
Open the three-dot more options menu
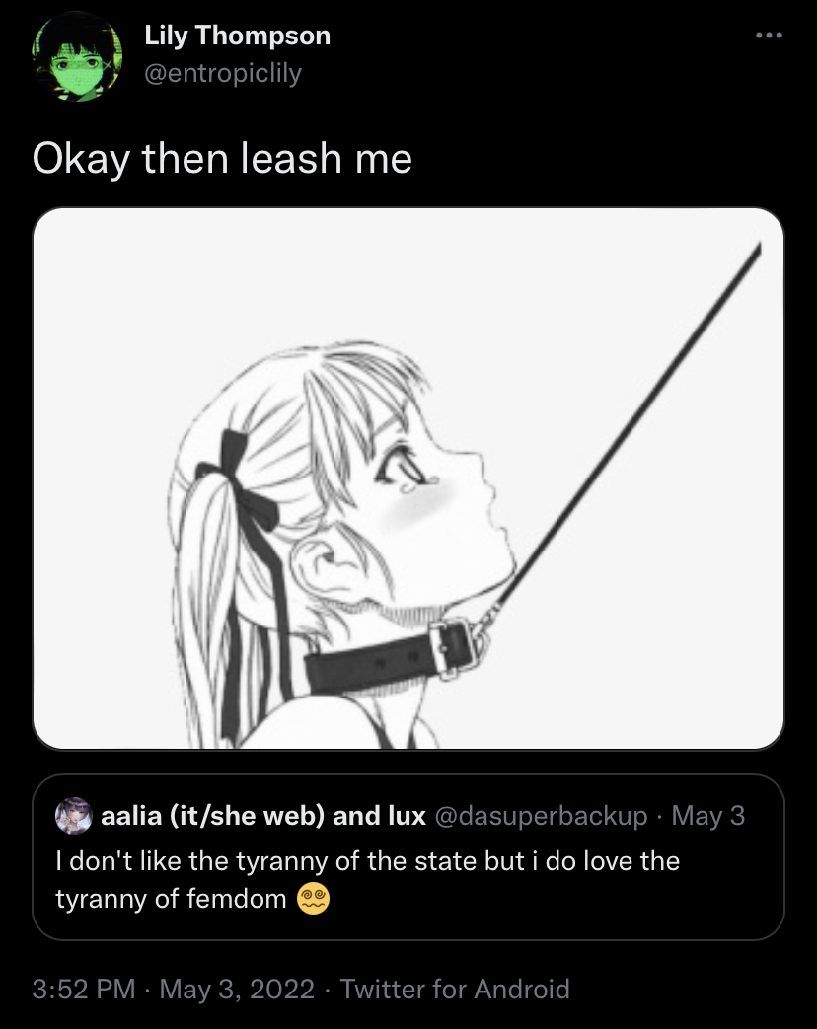click(769, 36)
